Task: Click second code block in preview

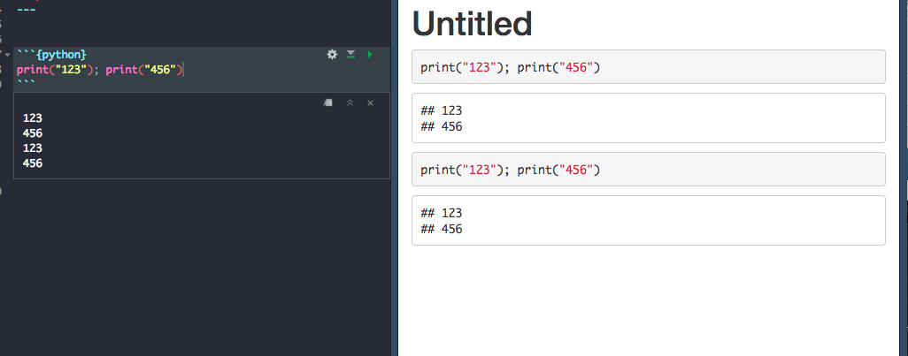Action: coord(649,170)
